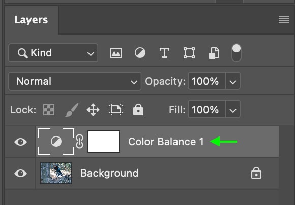Screen dimensions: 295x205
Task: Filter layers by pixel image icon
Action: [116, 53]
